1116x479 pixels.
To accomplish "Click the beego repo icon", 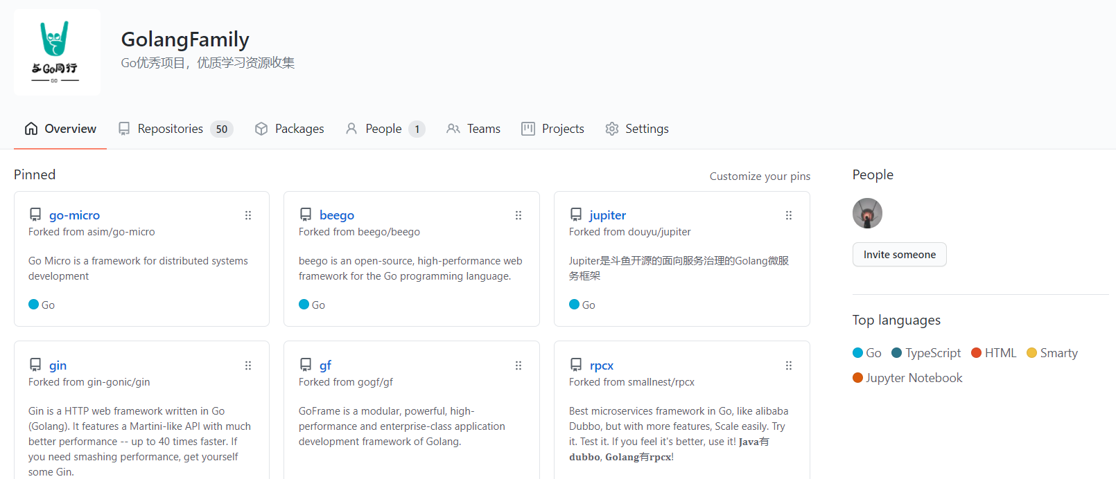I will pos(306,215).
